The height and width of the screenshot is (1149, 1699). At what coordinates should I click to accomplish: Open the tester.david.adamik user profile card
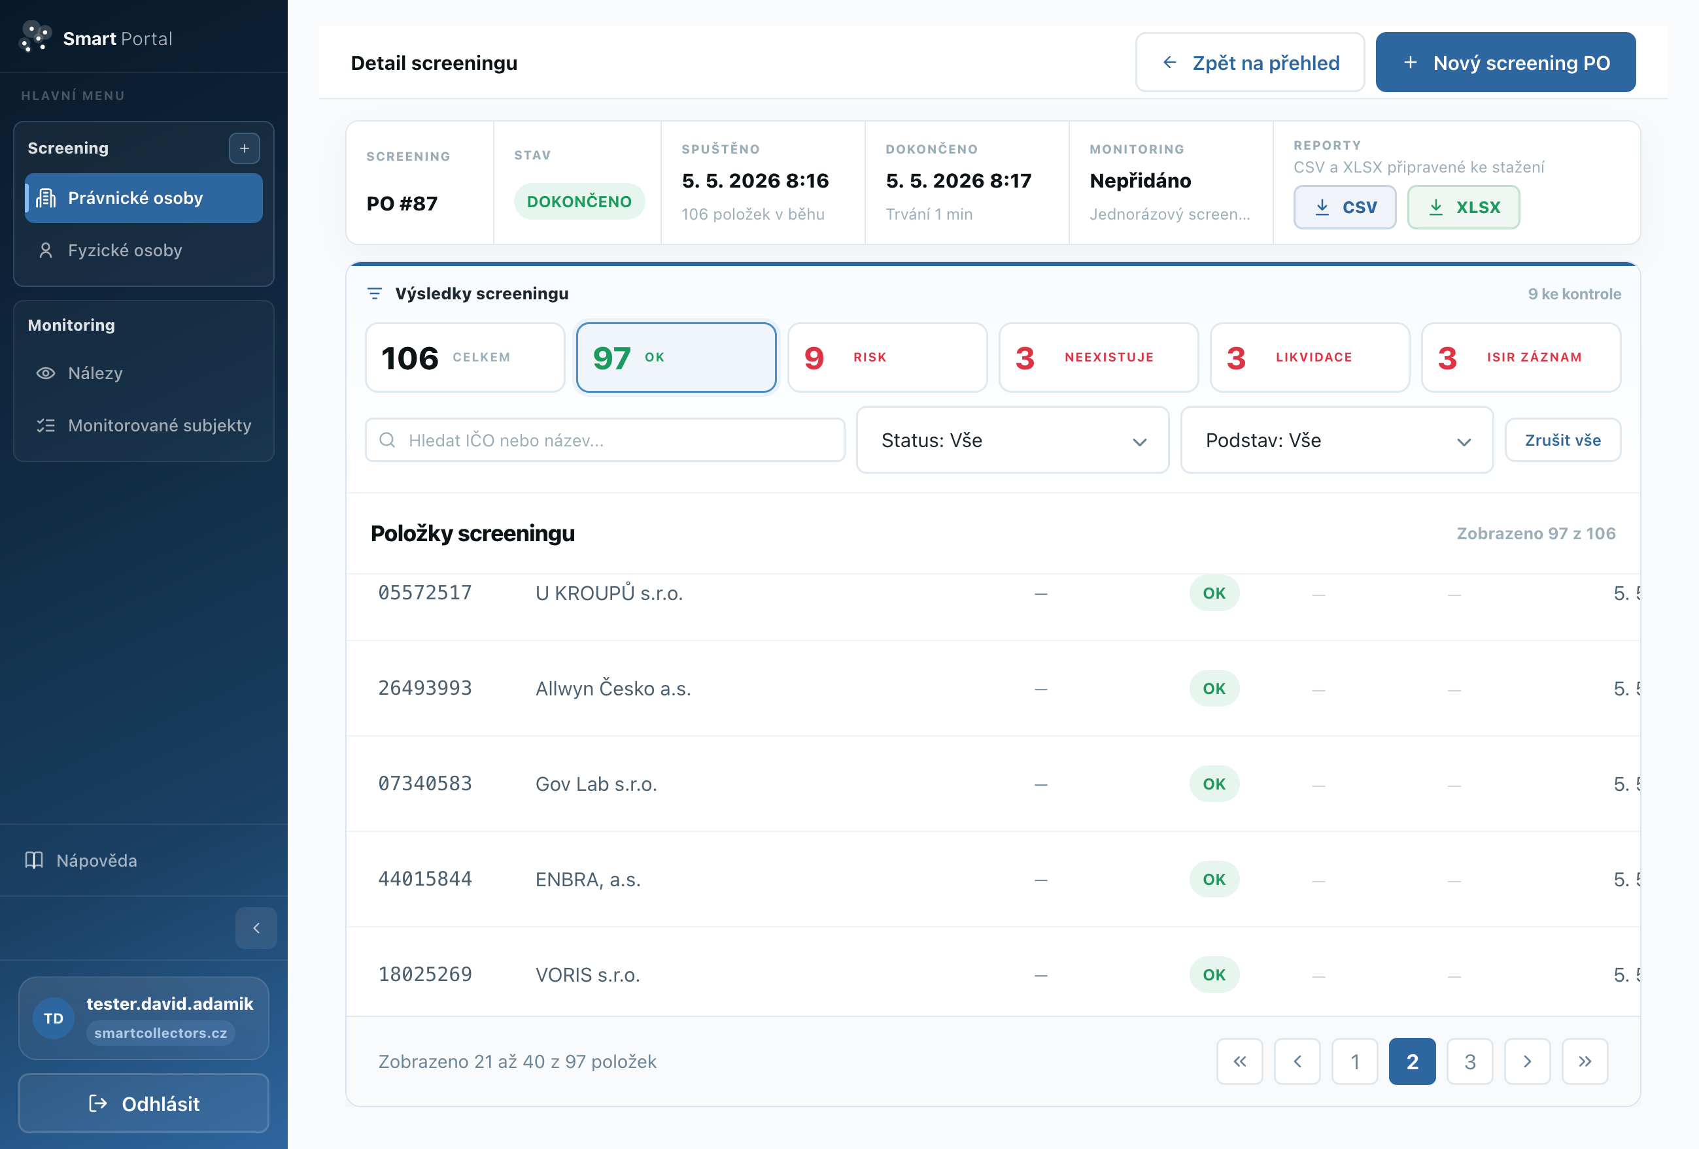(x=143, y=1018)
